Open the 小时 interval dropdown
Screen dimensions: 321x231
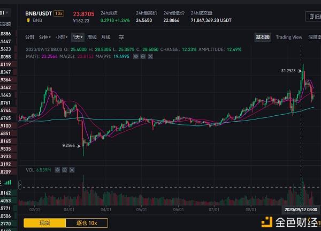pos(62,37)
